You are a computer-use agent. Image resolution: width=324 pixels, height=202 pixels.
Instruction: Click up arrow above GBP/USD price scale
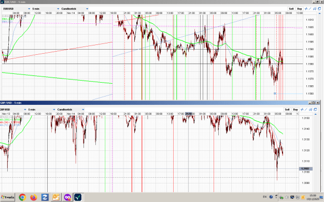coord(315,114)
